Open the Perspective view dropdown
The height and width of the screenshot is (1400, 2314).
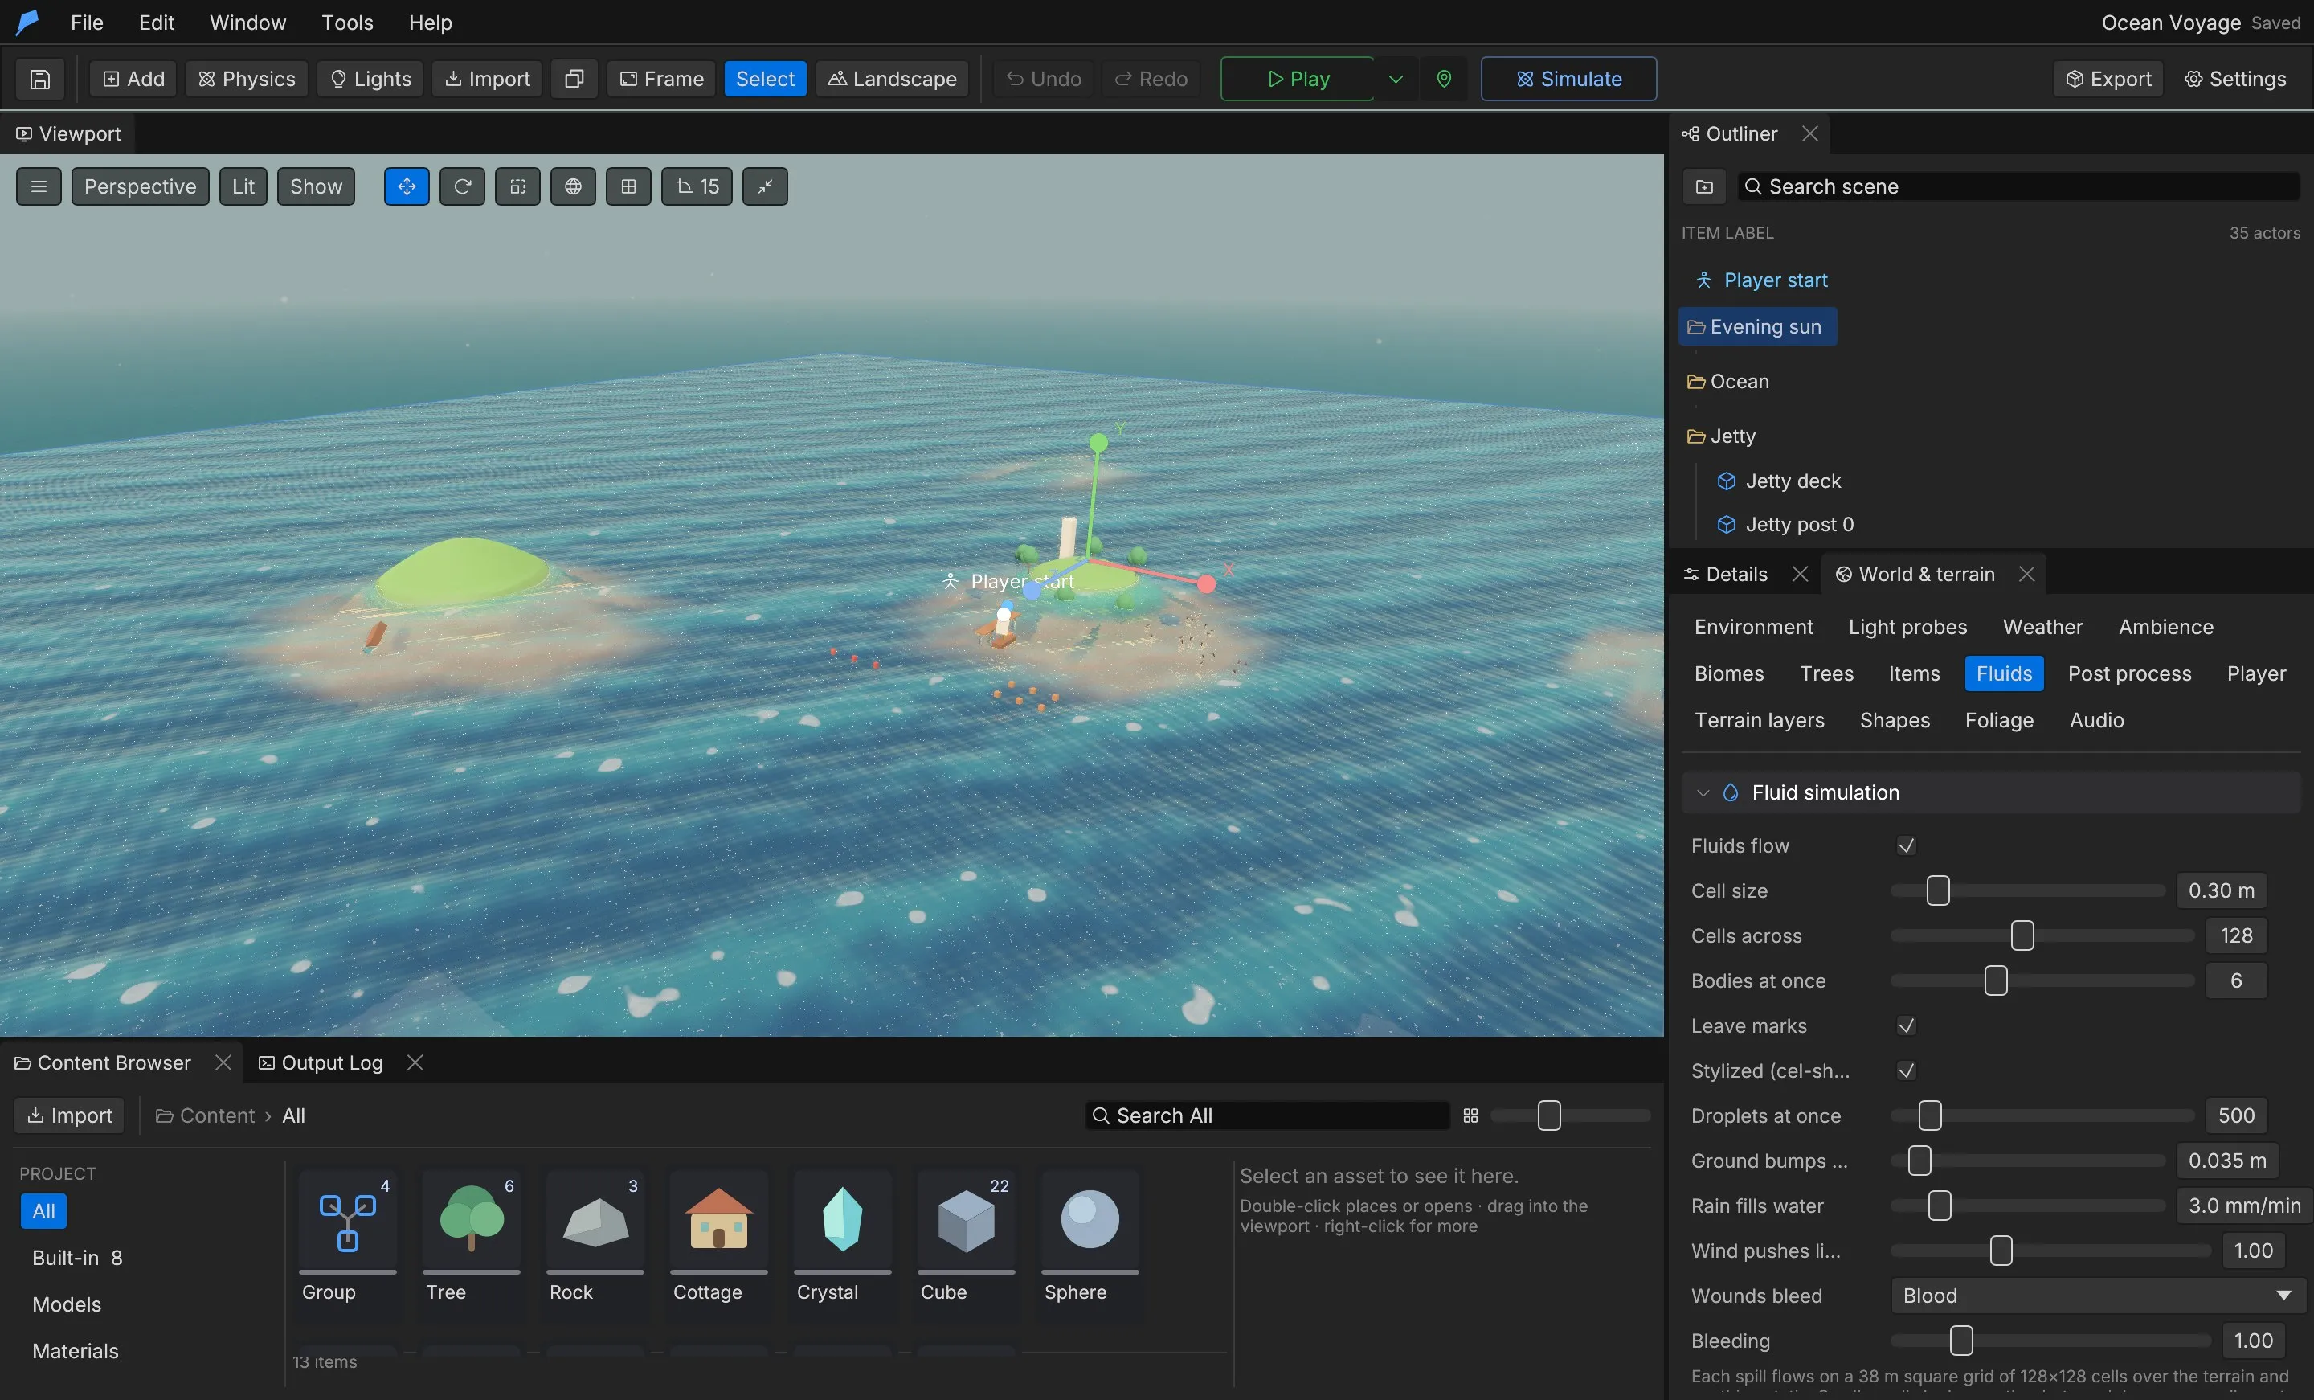[x=140, y=186]
